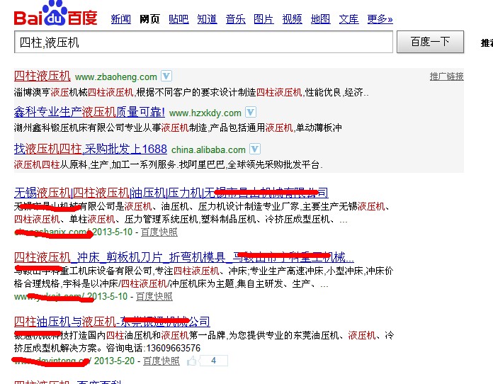Click the Baidu logo
This screenshot has width=493, height=384.
56,13
